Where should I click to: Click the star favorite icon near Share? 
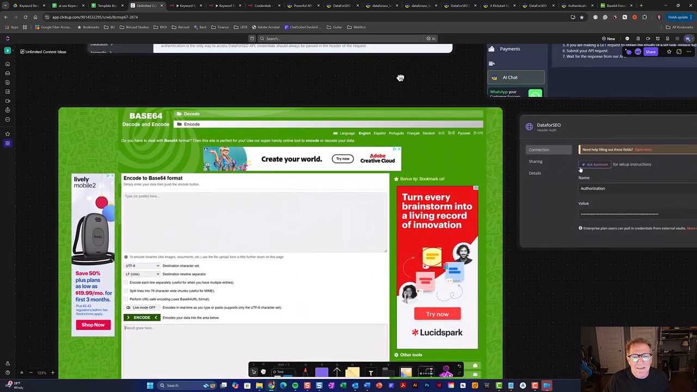coord(669,52)
